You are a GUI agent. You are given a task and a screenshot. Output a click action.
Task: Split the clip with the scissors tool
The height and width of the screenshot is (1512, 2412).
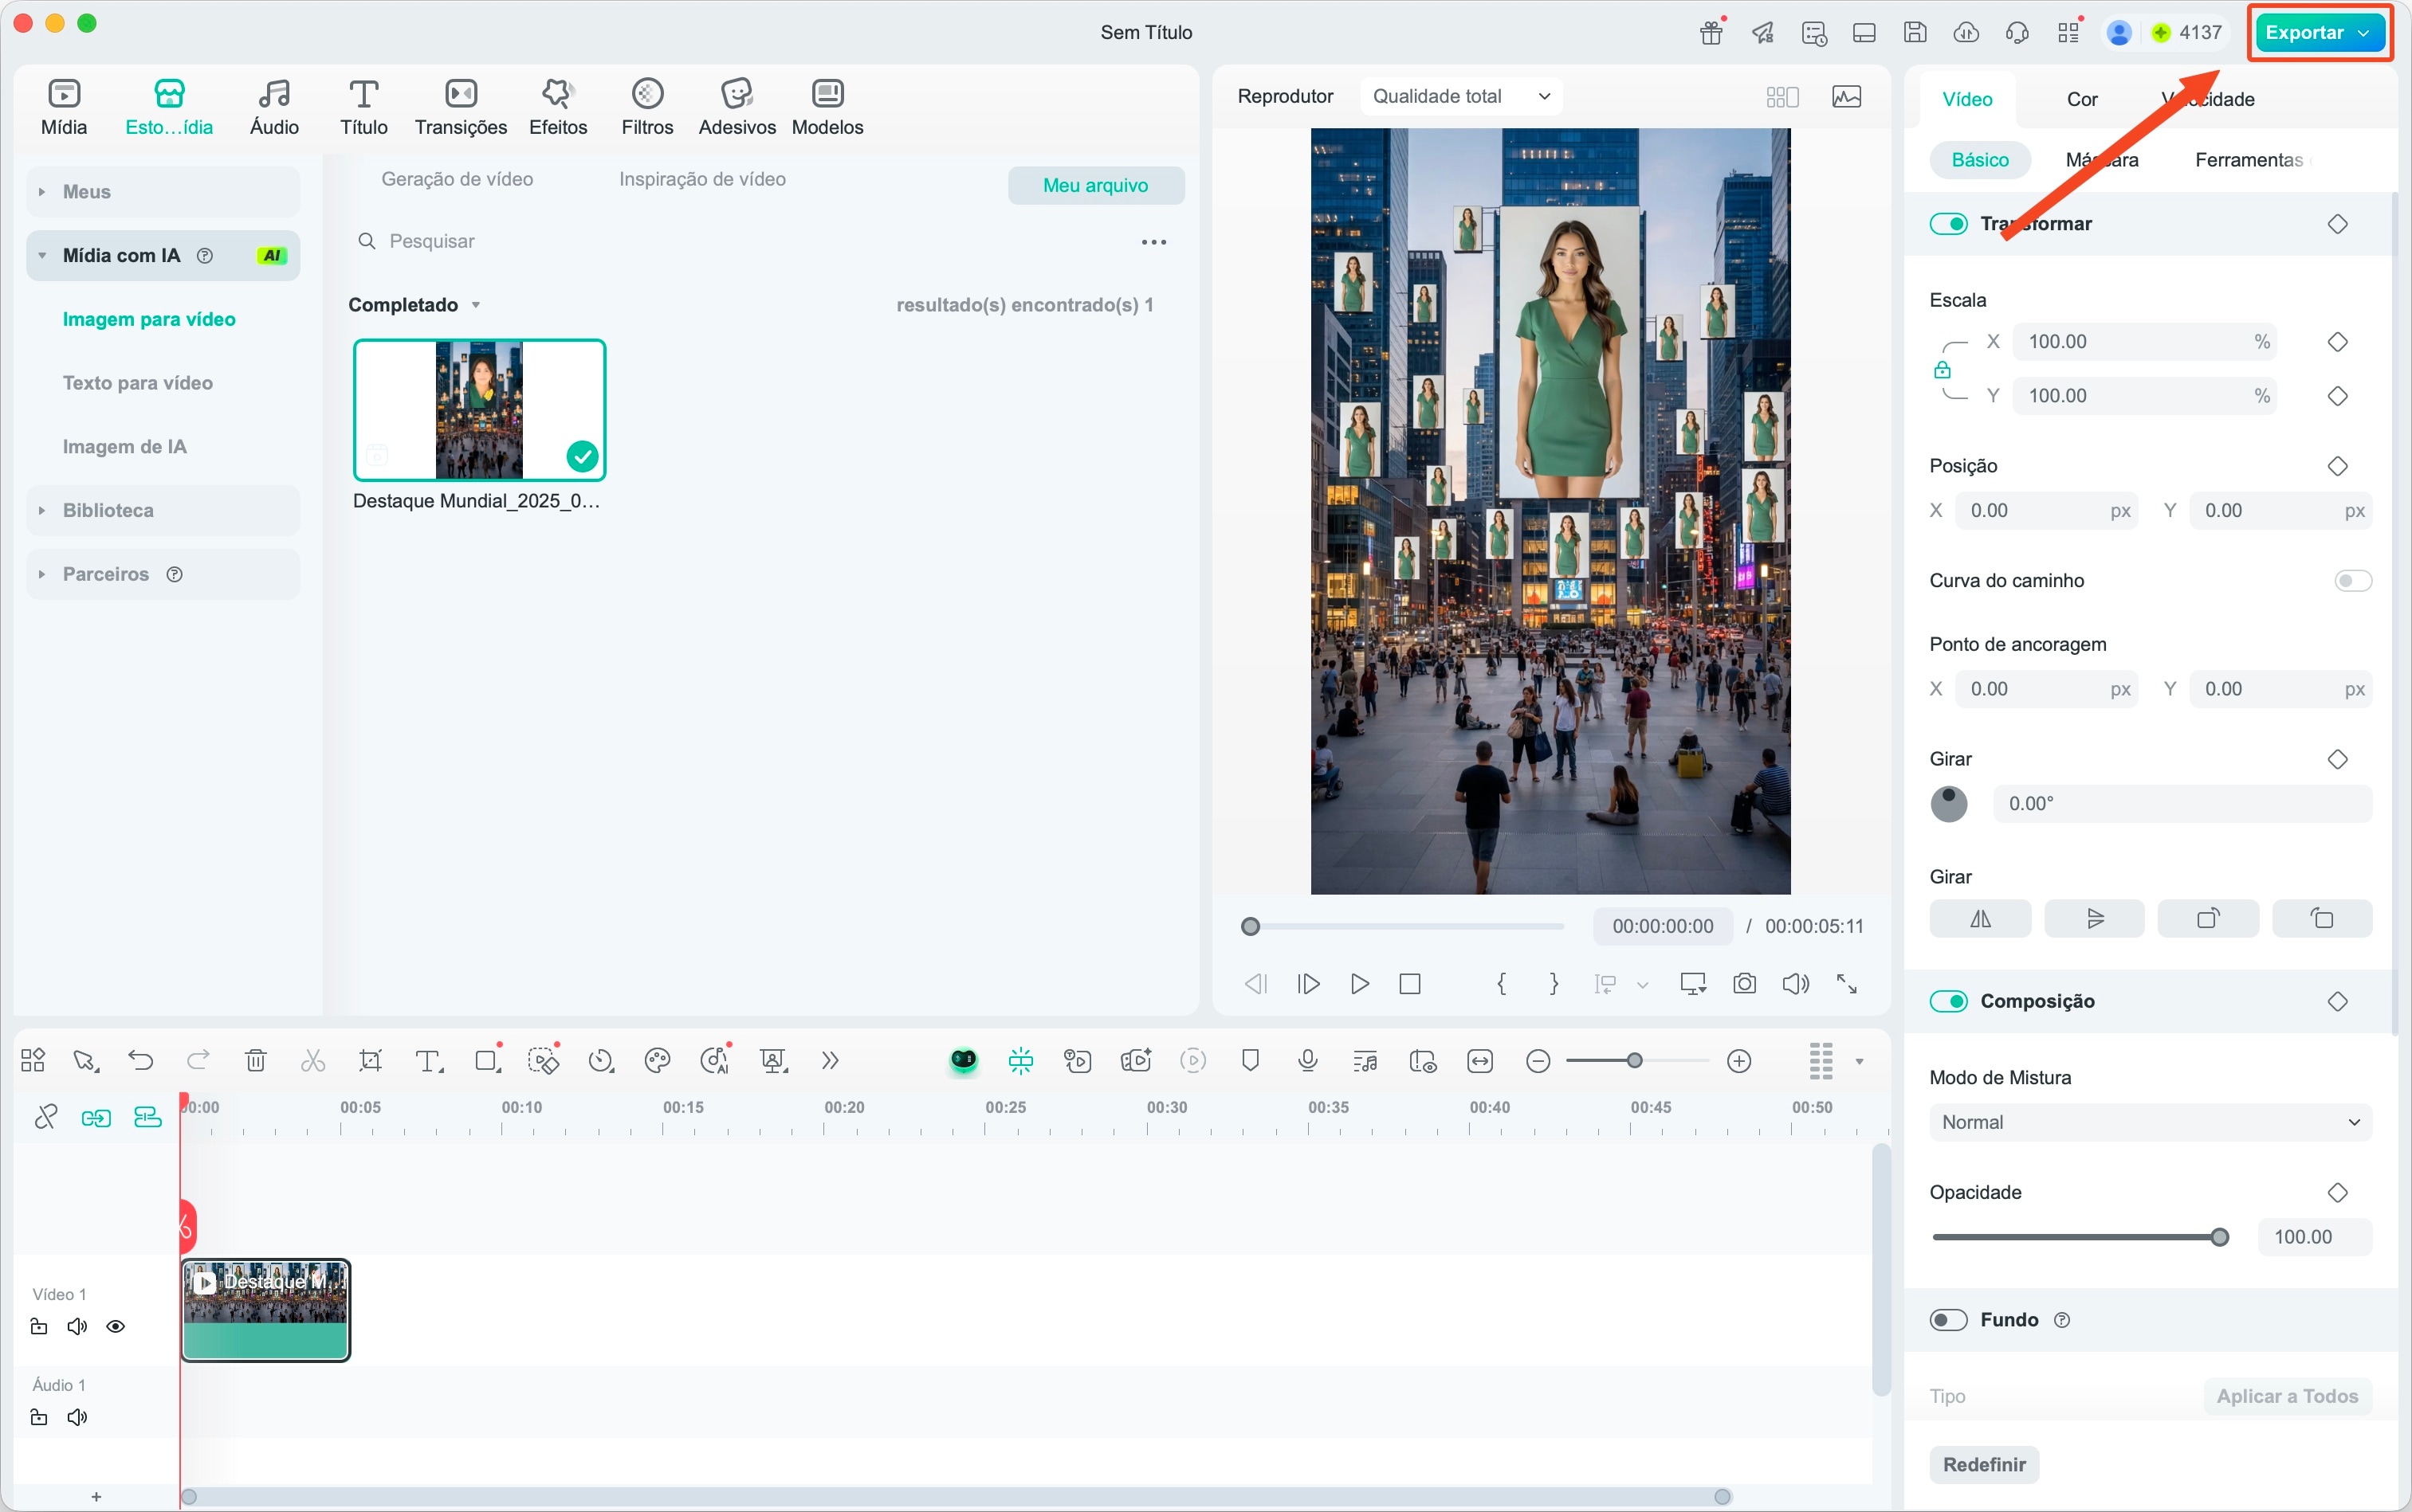tap(312, 1060)
